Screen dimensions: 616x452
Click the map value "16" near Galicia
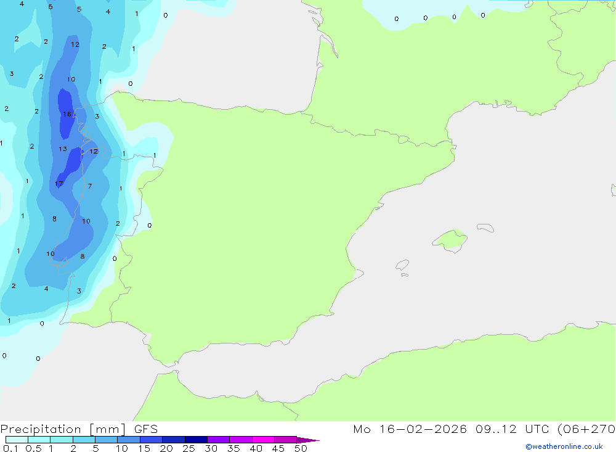pos(67,114)
